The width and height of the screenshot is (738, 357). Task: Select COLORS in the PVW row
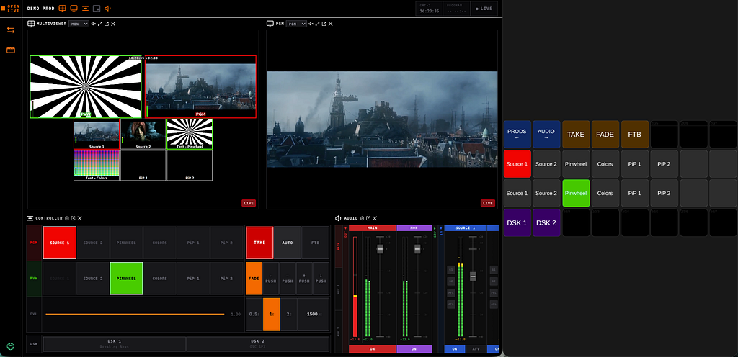coord(159,279)
